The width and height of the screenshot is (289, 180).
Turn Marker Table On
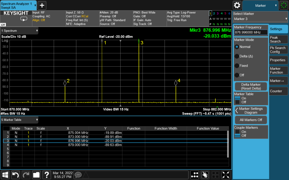point(237,98)
